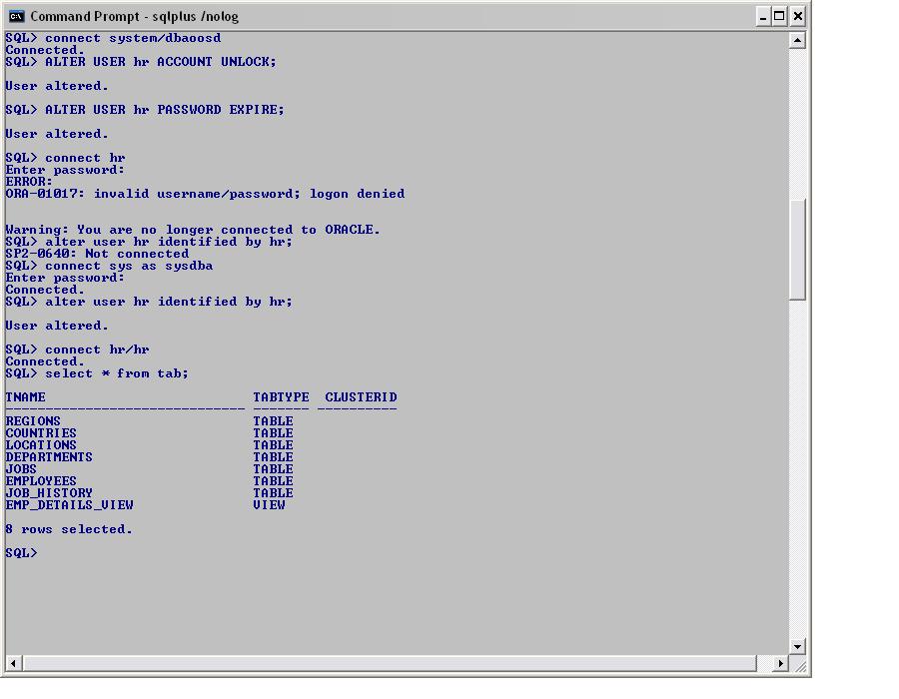This screenshot has height=699, width=899.
Task: Click the vertical scrollbar up arrow
Action: 797,41
